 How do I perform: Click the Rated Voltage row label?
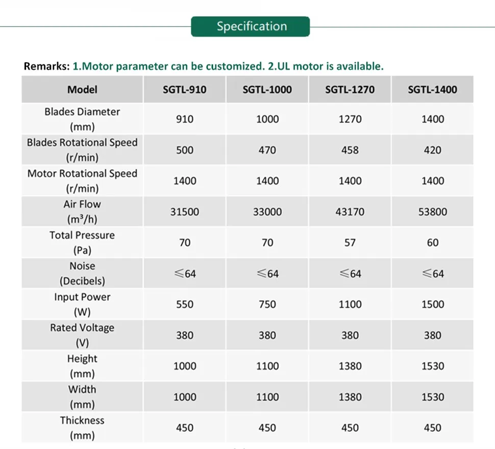(x=82, y=335)
